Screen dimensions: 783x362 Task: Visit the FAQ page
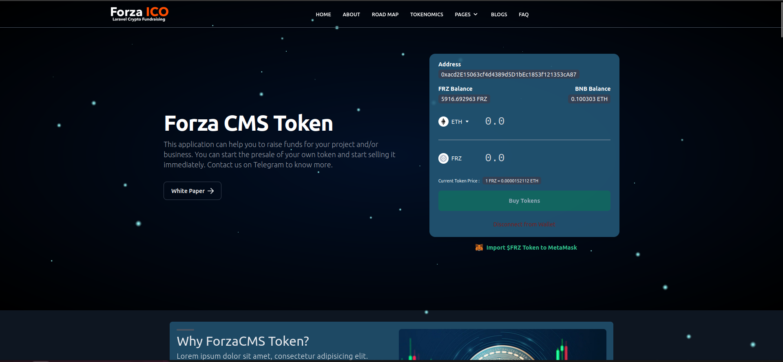(x=524, y=15)
